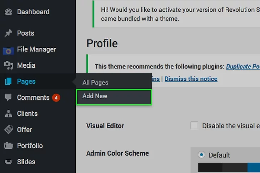Click the Default color scheme palette swatch
Image resolution: width=260 pixels, height=173 pixels.
(x=229, y=167)
